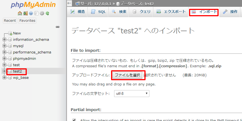Image resolution: width=242 pixels, height=121 pixels.
Task: Click the left arrow collapse panel icon
Action: (x=69, y=3)
